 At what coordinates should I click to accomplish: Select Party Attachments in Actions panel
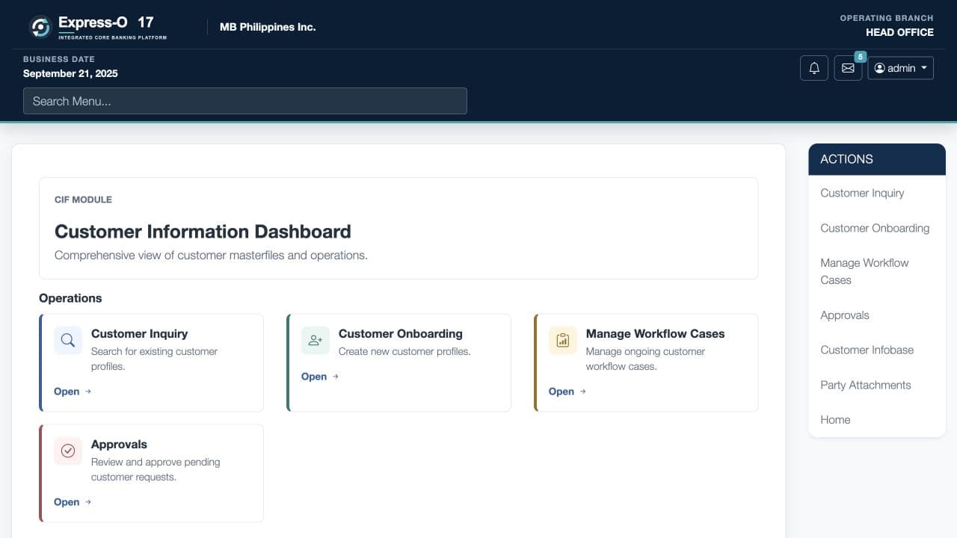pos(866,385)
